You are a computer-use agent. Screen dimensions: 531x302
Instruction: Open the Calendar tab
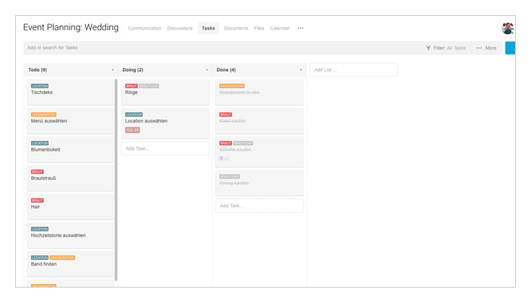(280, 28)
